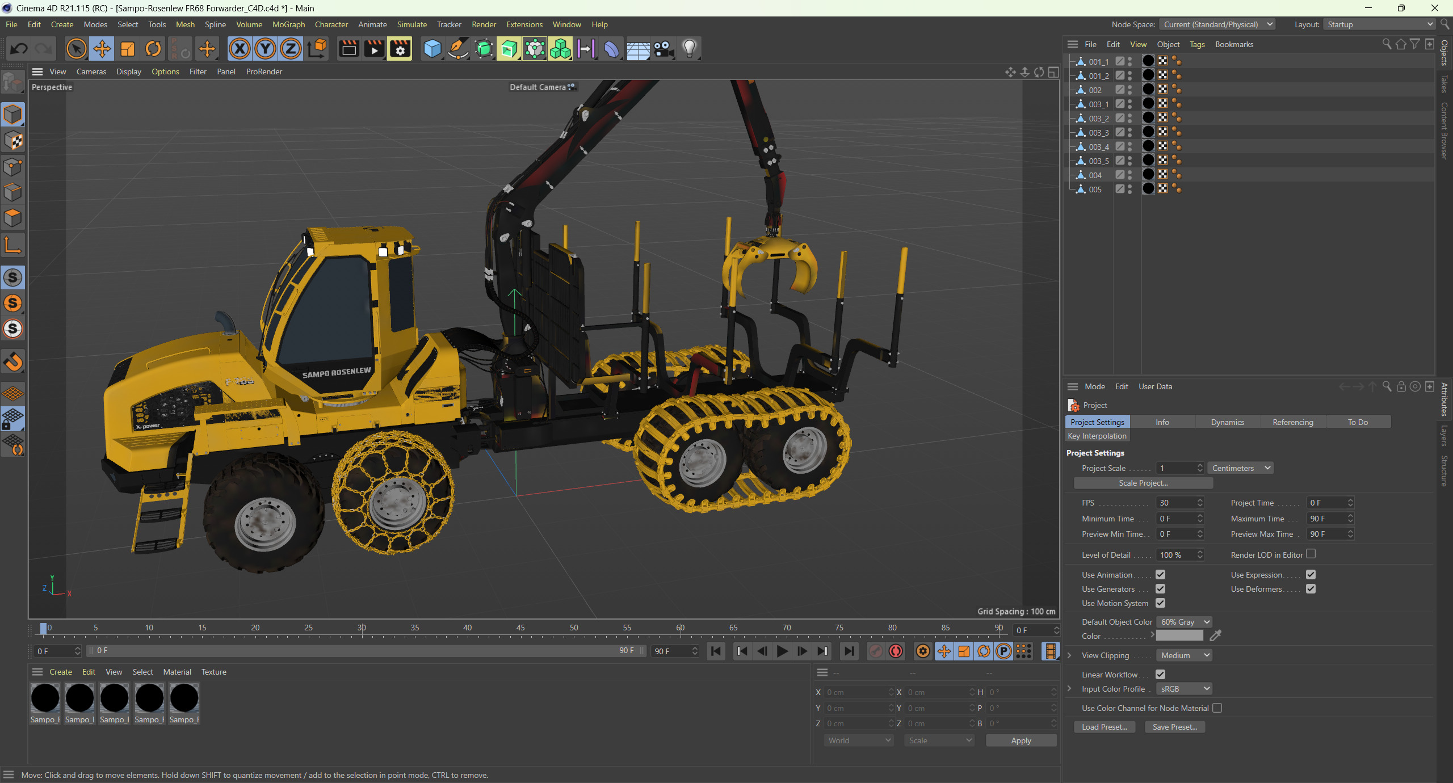Open View Clipping Medium dropdown

click(1184, 655)
